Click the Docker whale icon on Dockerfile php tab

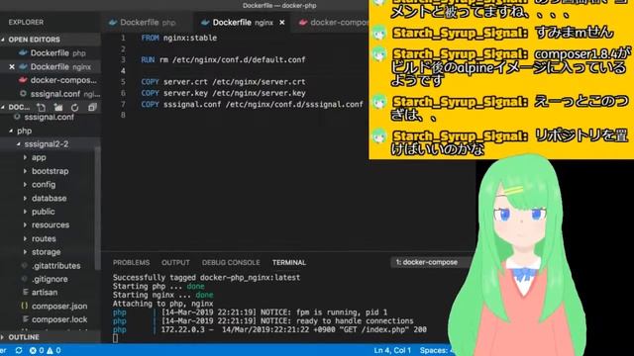coord(113,23)
